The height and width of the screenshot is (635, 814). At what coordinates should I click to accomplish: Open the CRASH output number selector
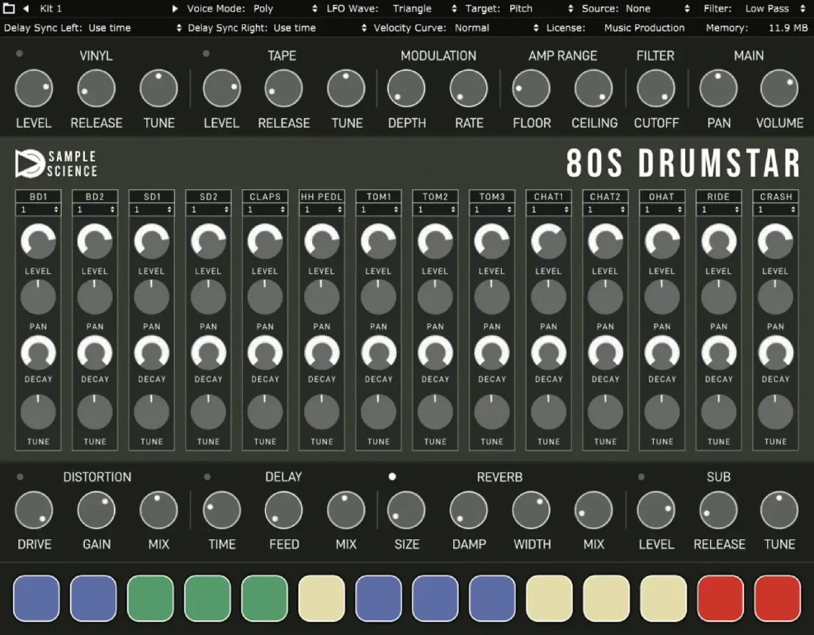tap(775, 210)
